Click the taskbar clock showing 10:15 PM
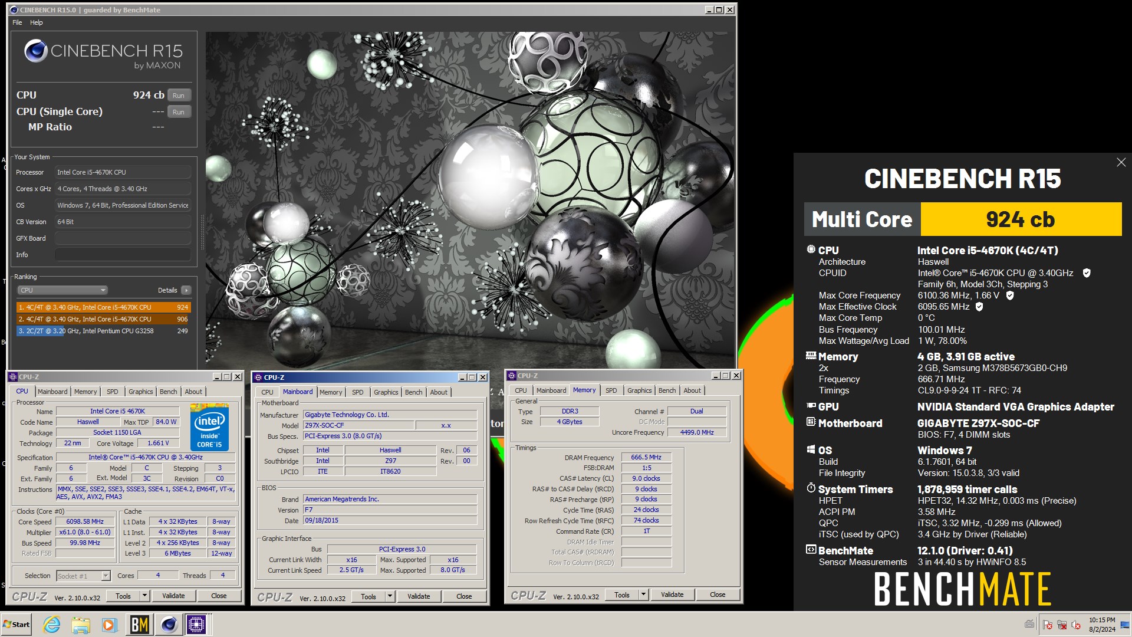The image size is (1132, 637). coord(1101,625)
